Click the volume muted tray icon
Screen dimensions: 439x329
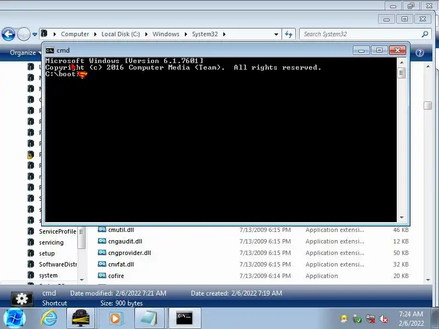point(384,319)
